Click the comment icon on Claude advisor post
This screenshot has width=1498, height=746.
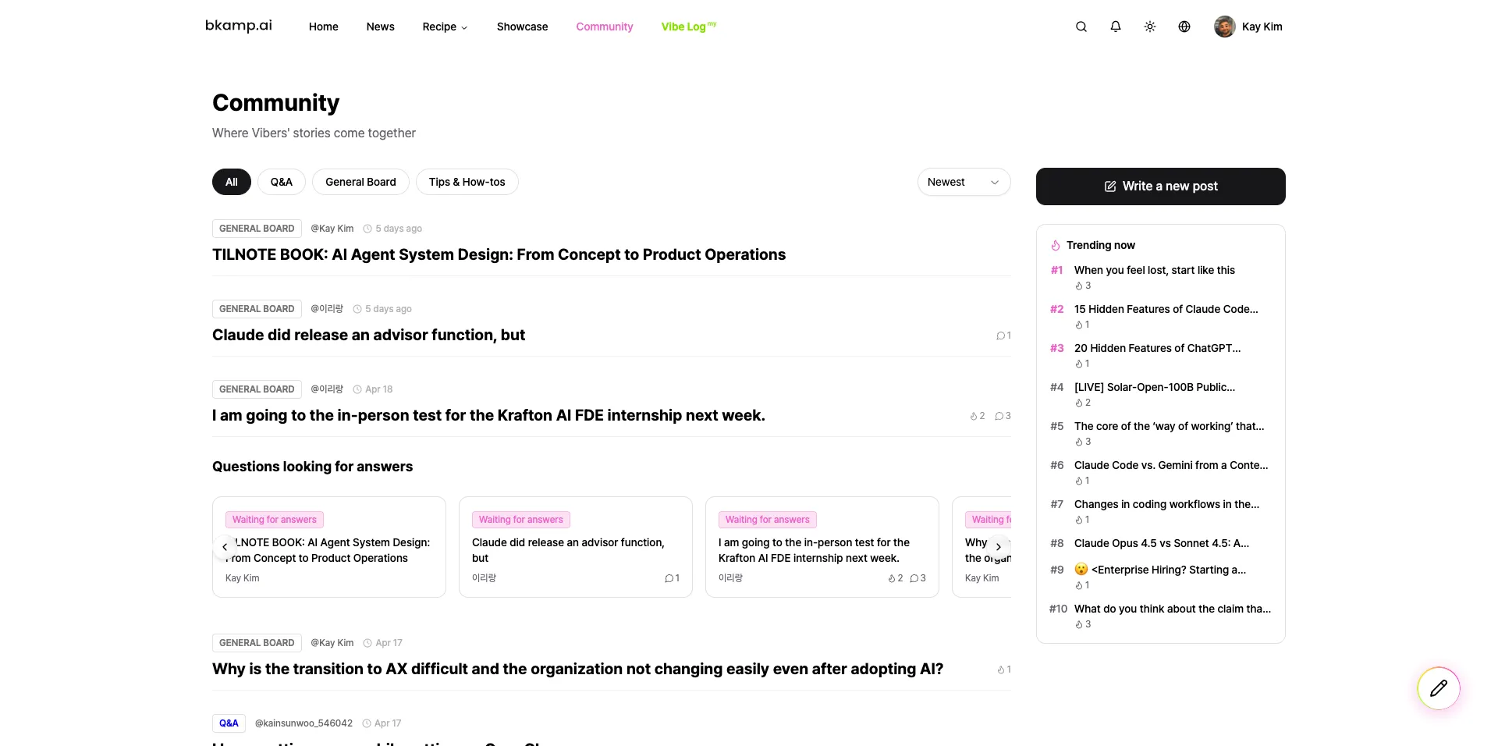click(x=1002, y=336)
